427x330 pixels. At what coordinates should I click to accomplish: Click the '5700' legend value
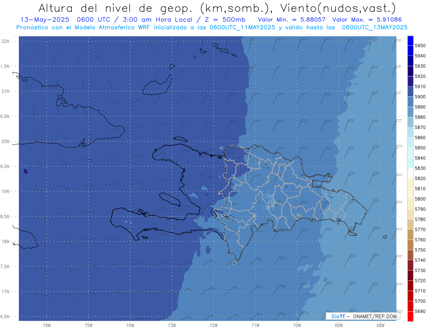tap(420, 301)
